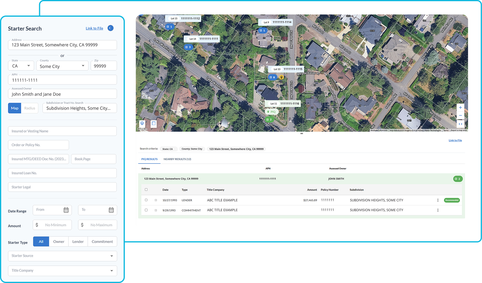Expand the Starter Source dropdown

pos(62,256)
